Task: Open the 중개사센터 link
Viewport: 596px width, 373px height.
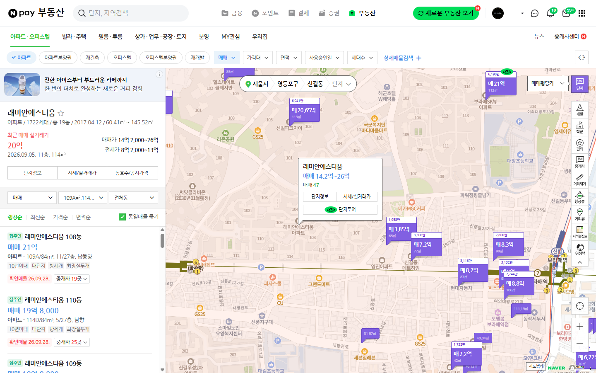Action: click(570, 36)
